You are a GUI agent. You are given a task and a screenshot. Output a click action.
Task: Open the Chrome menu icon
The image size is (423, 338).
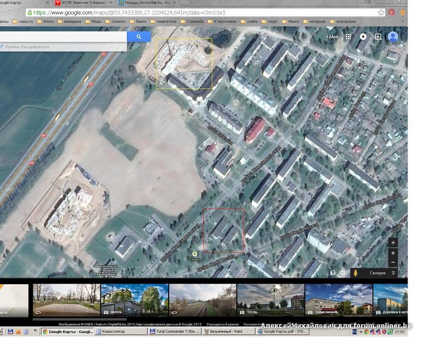[x=402, y=12]
